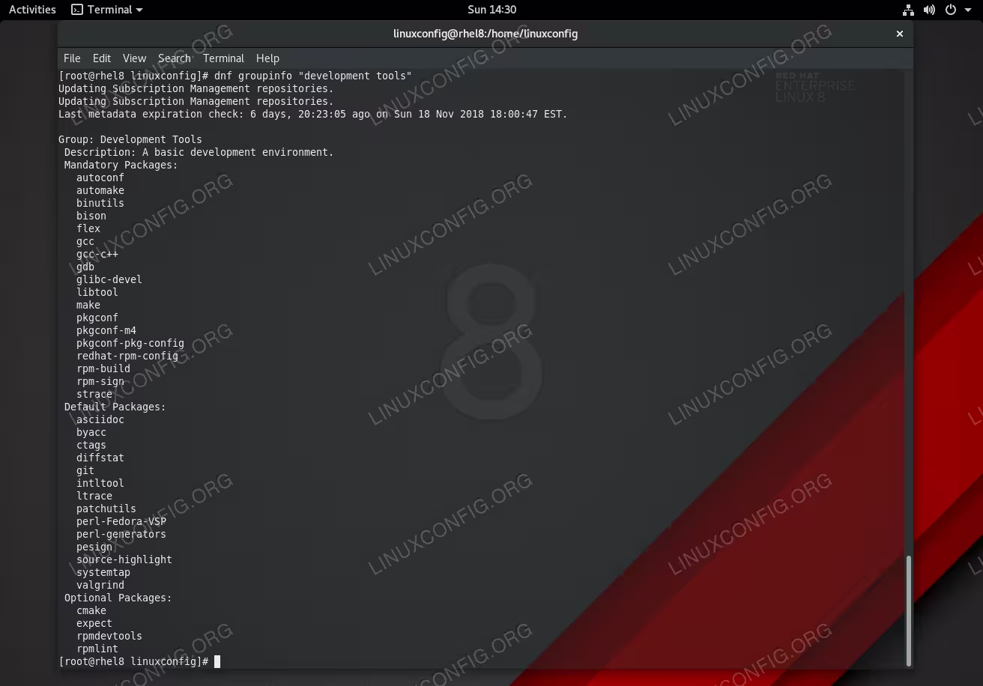This screenshot has width=983, height=686.
Task: Click the 'systemtap' package name
Action: pos(103,572)
